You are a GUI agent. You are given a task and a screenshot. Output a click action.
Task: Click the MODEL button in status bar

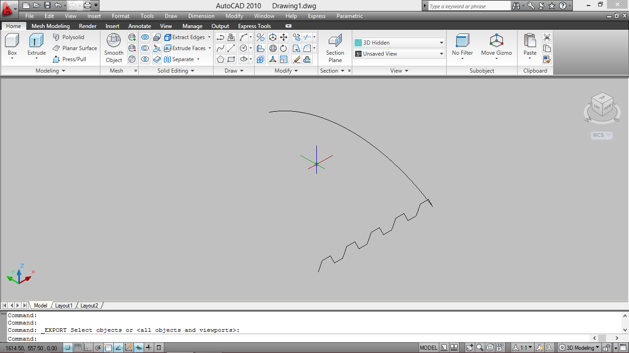coord(429,348)
